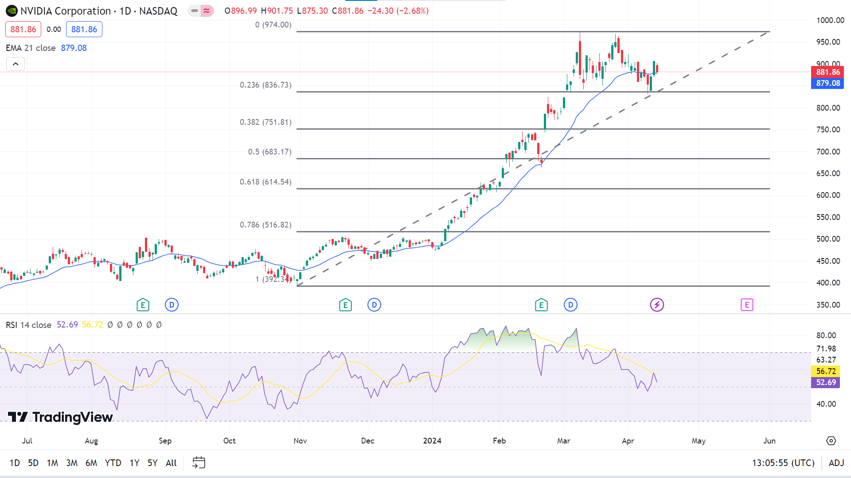The height and width of the screenshot is (478, 851).
Task: Set range to 5D
Action: click(x=33, y=463)
